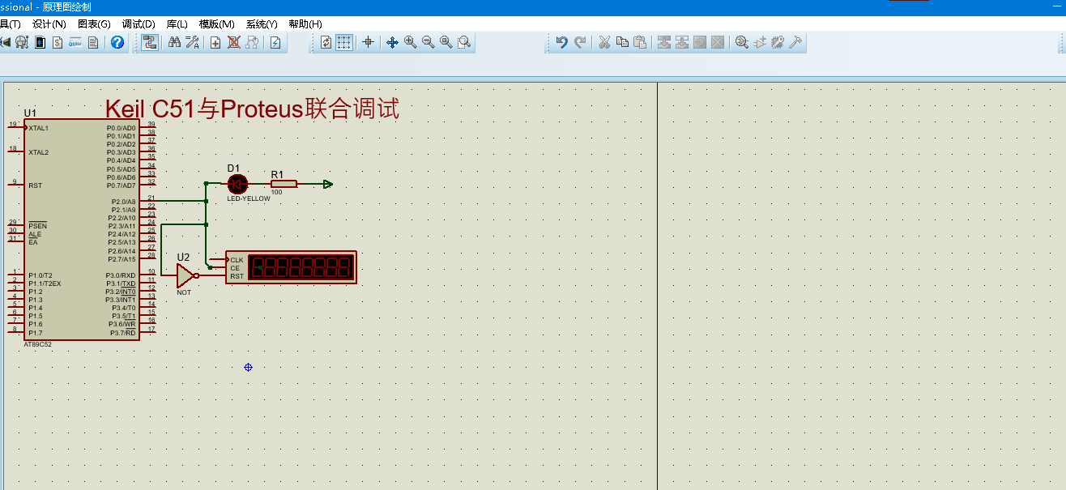Click the block move icon

click(x=682, y=42)
